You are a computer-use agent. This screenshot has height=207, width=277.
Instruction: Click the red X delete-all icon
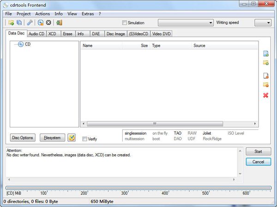[x=265, y=95]
